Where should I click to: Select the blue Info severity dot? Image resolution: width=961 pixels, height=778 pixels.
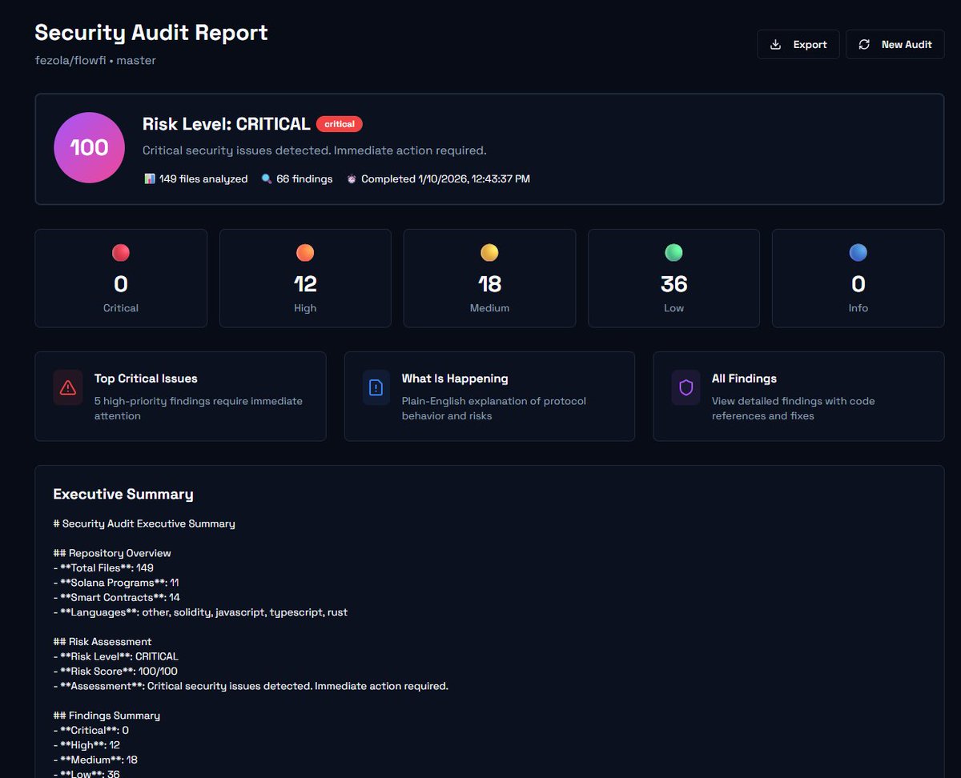click(858, 253)
